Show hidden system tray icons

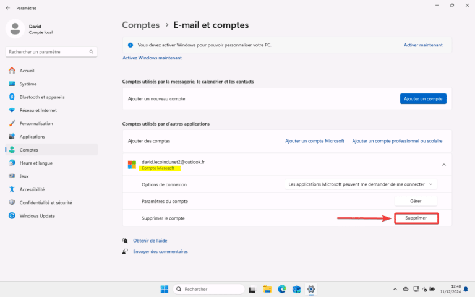click(395, 289)
